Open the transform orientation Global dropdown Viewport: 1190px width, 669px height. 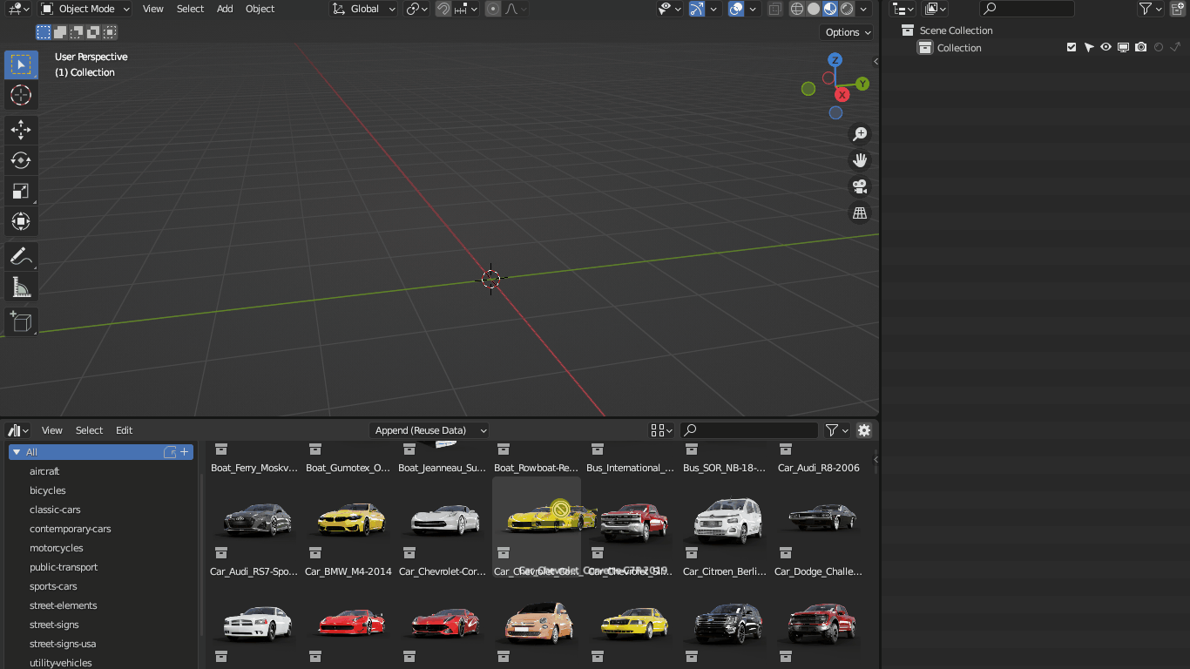pos(362,9)
